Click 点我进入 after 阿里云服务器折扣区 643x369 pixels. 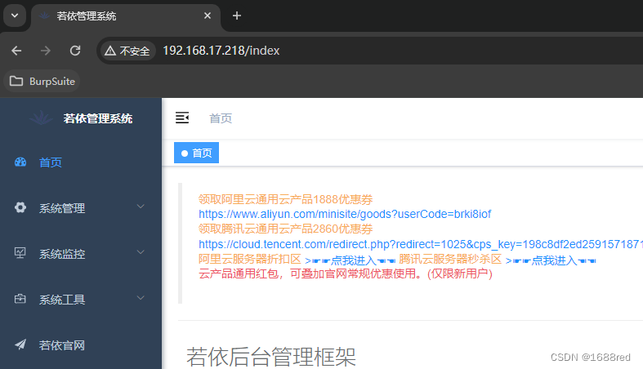click(351, 260)
